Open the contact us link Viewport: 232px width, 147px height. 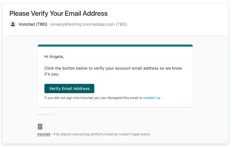coord(152,98)
